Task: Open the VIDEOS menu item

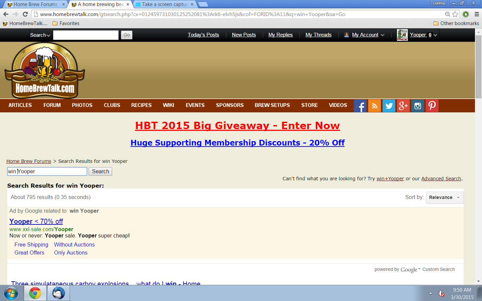Action: pyautogui.click(x=338, y=105)
